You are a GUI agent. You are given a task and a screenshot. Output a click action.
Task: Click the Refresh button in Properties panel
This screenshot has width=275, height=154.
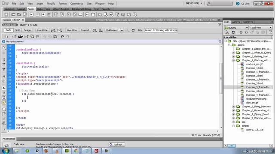(x=117, y=145)
